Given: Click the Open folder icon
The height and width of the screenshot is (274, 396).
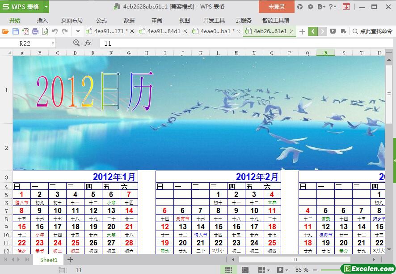Looking at the screenshot, I should (x=5, y=31).
